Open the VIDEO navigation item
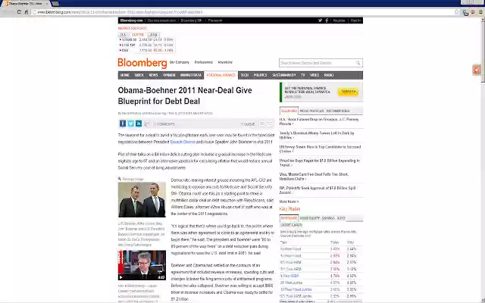The image size is (485, 303). tap(314, 75)
